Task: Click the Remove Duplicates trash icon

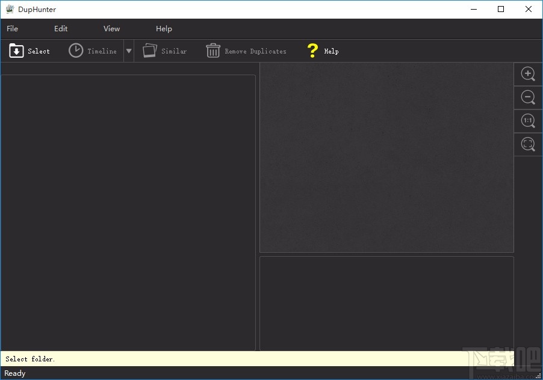Action: pyautogui.click(x=213, y=51)
